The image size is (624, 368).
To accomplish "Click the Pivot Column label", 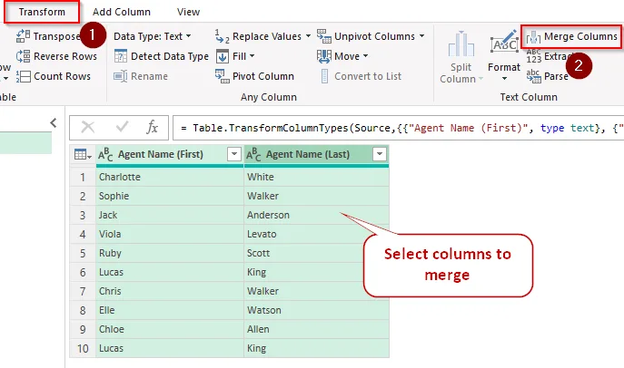I will (263, 76).
